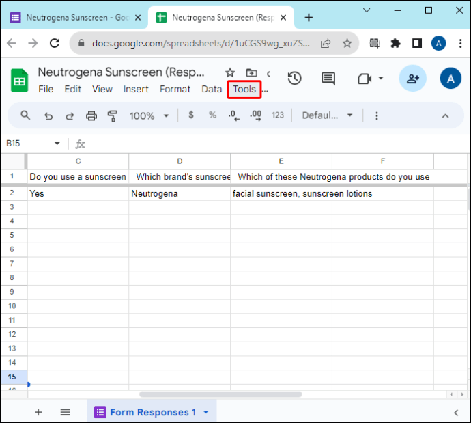Viewport: 471px width, 423px height.
Task: Bookmark this page star in address bar
Action: (347, 43)
